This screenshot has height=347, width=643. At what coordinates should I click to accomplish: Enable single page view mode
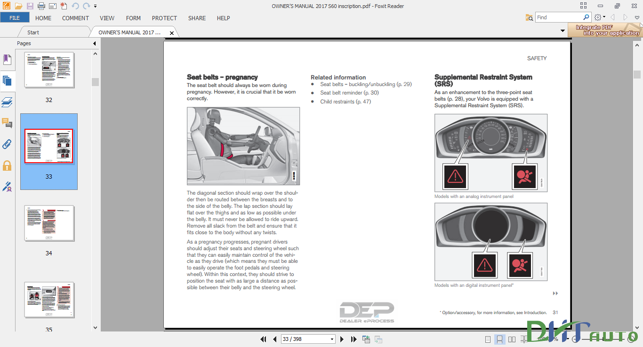[x=488, y=339]
